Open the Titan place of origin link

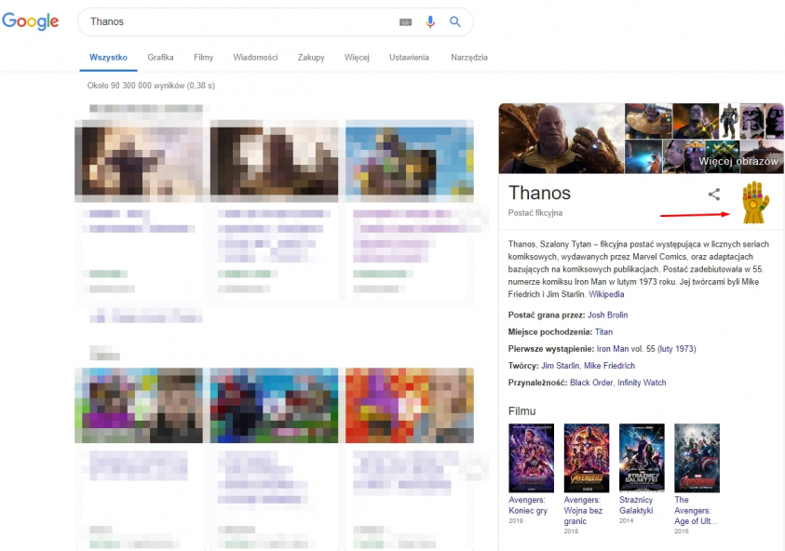(604, 332)
